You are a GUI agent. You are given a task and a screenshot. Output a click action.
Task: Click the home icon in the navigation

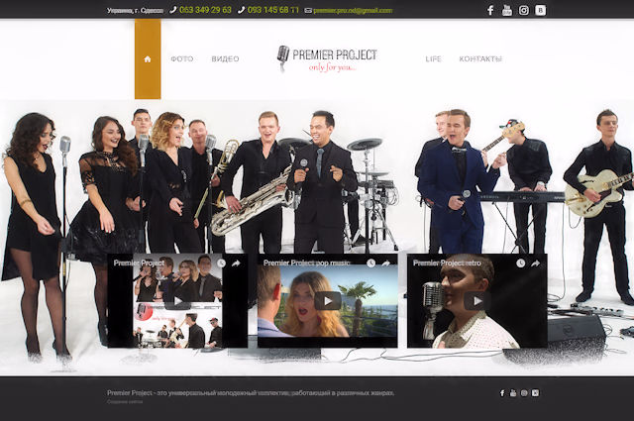click(148, 58)
